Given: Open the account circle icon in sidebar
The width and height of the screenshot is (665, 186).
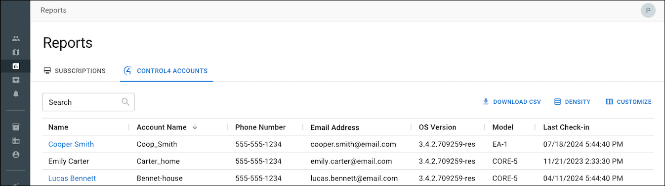Looking at the screenshot, I should pos(15,155).
